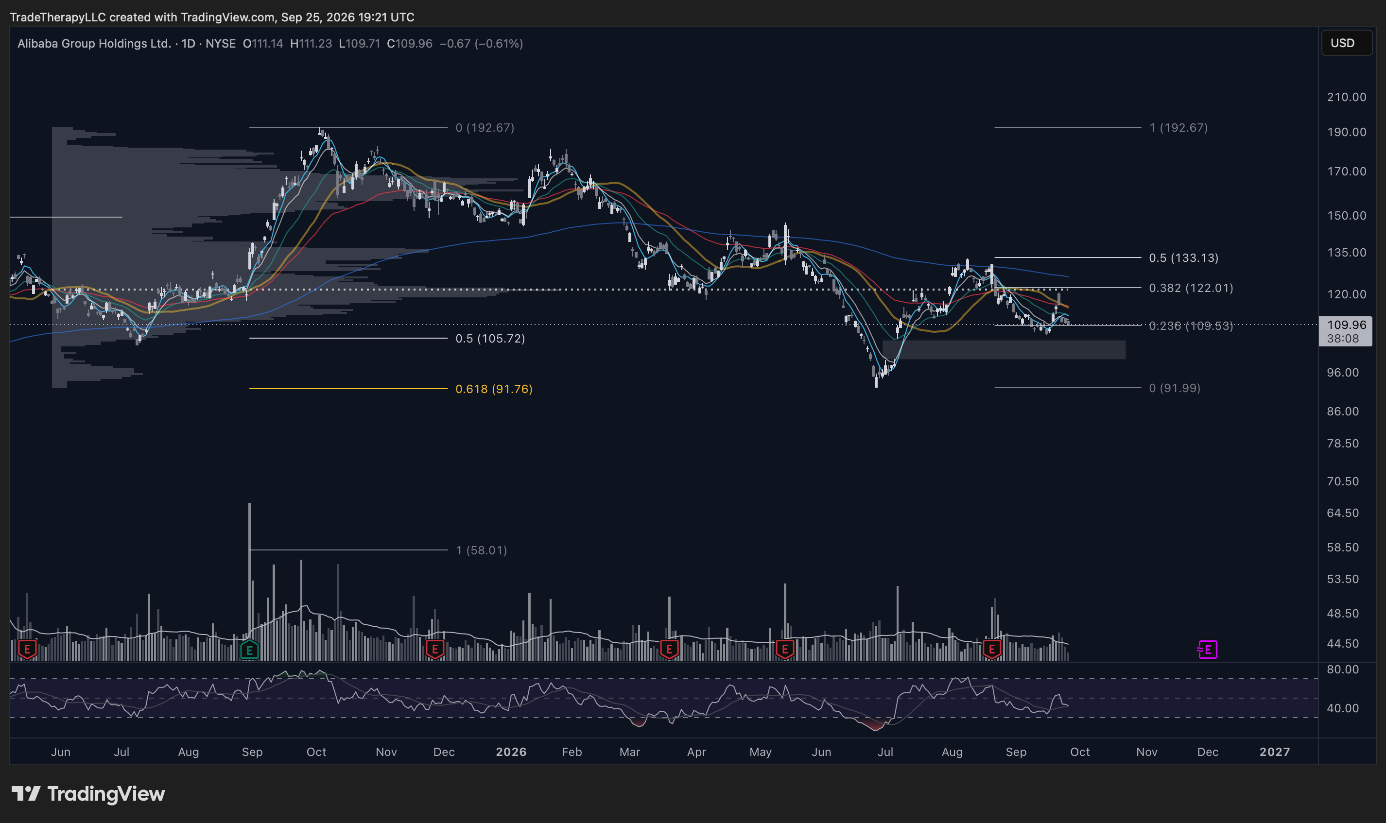Click the high value H111.23 in header
The width and height of the screenshot is (1386, 823).
[311, 43]
